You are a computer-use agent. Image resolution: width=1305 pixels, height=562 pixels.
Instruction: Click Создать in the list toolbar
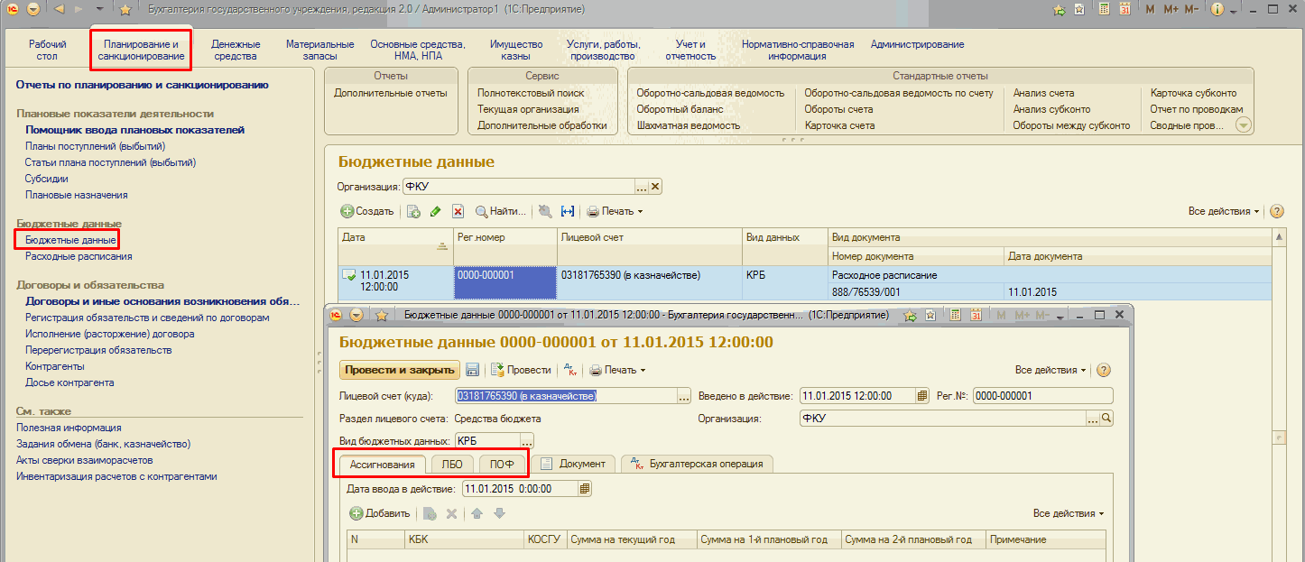(367, 211)
